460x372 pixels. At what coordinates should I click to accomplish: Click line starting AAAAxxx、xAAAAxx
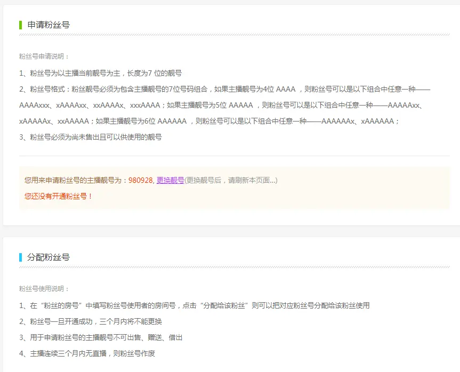pyautogui.click(x=221, y=105)
